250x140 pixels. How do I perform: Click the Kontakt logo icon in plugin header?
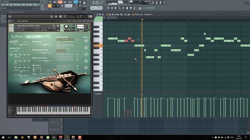10,16
